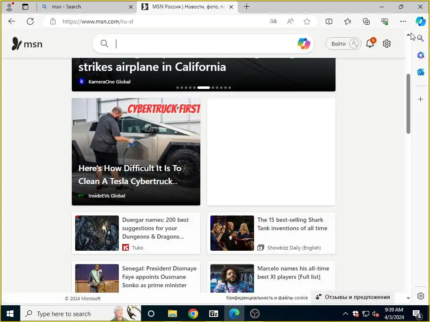
Task: Jump to the last carousel dot
Action: click(230, 88)
